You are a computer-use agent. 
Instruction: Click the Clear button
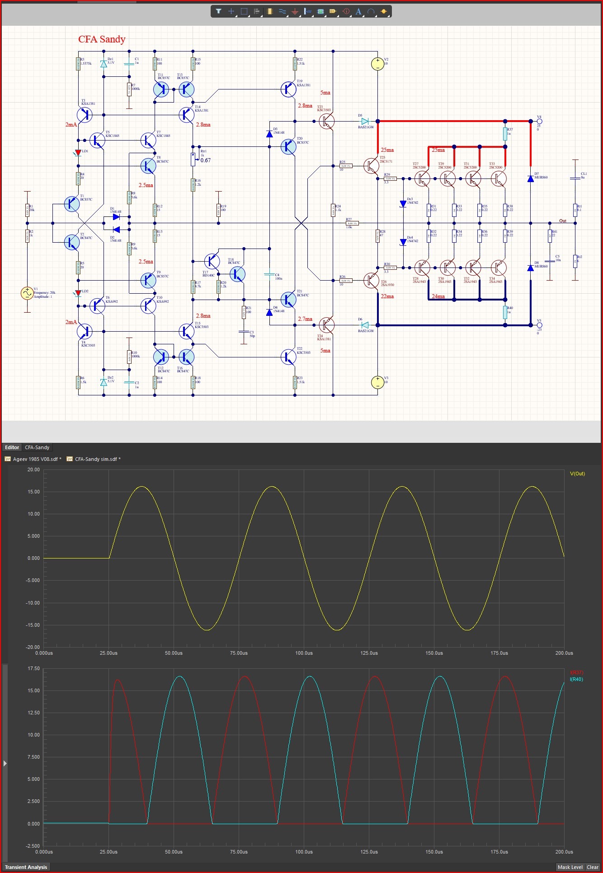click(x=593, y=867)
